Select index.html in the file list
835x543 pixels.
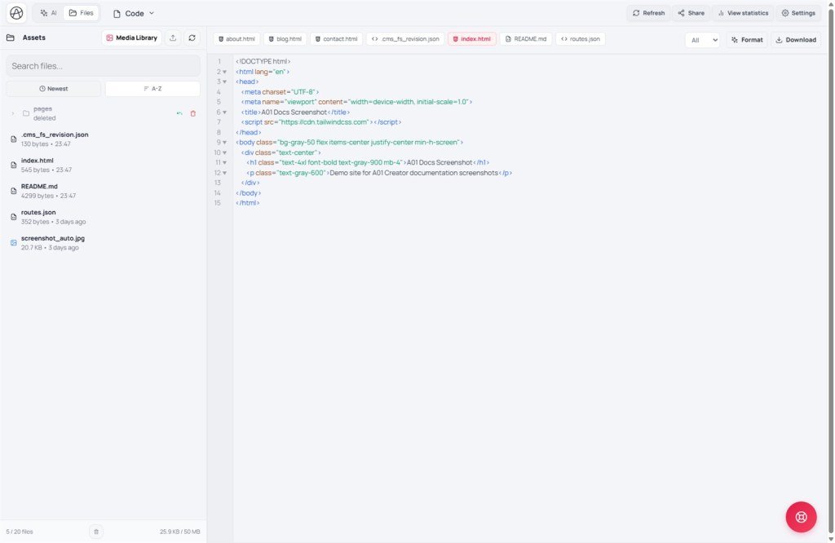click(x=103, y=165)
